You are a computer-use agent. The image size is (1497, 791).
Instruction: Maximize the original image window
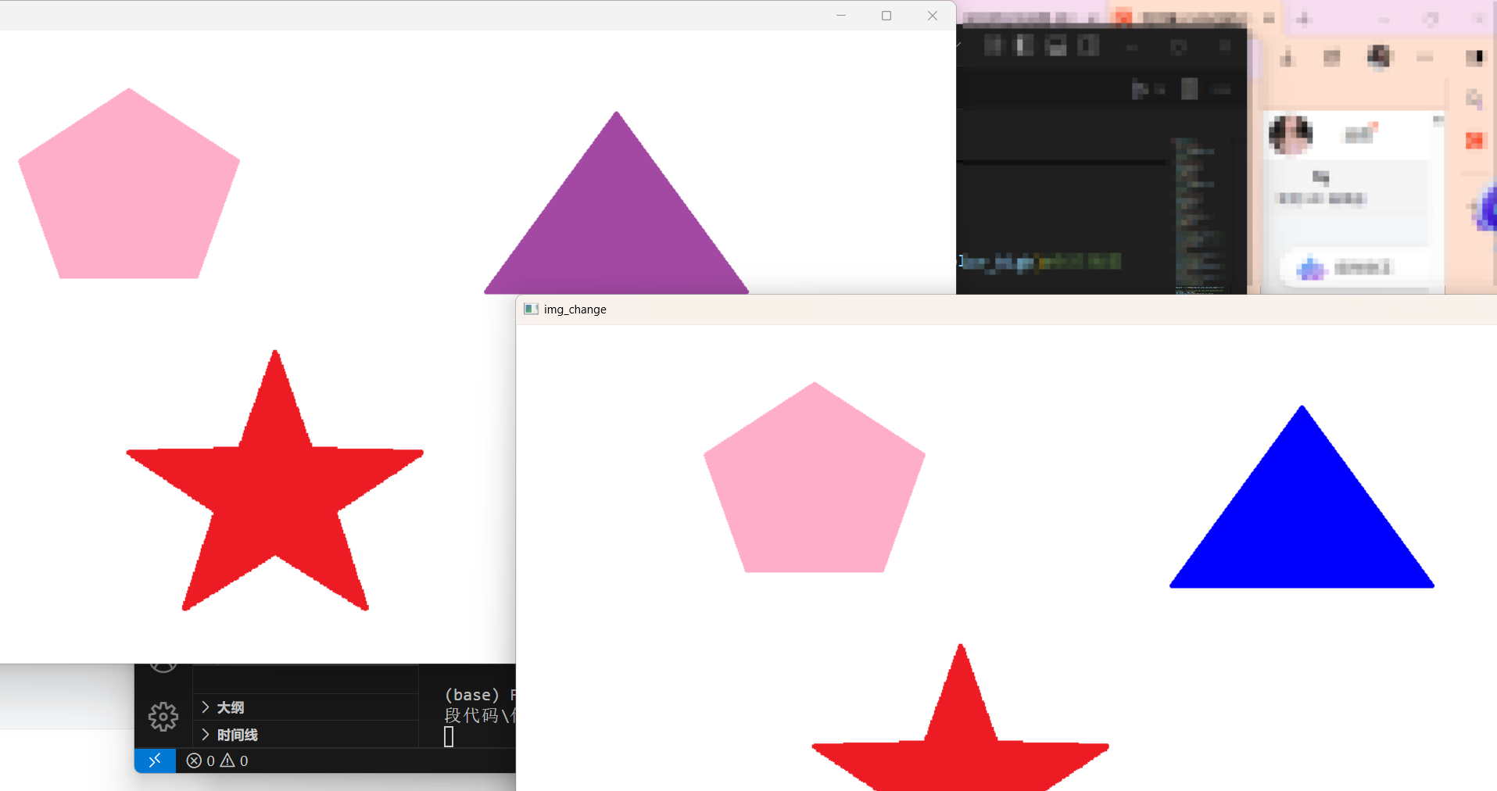(x=886, y=16)
